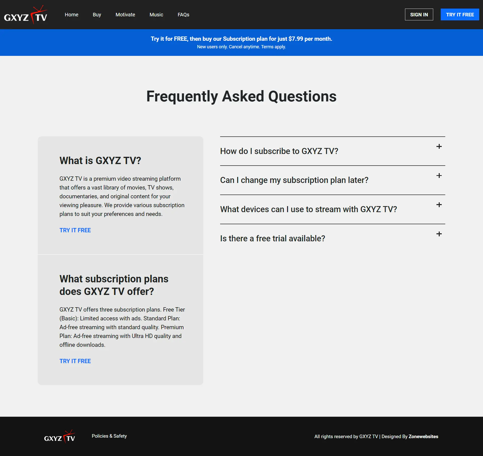Click plus icon for subscription plan change
This screenshot has height=456, width=483.
(x=439, y=176)
